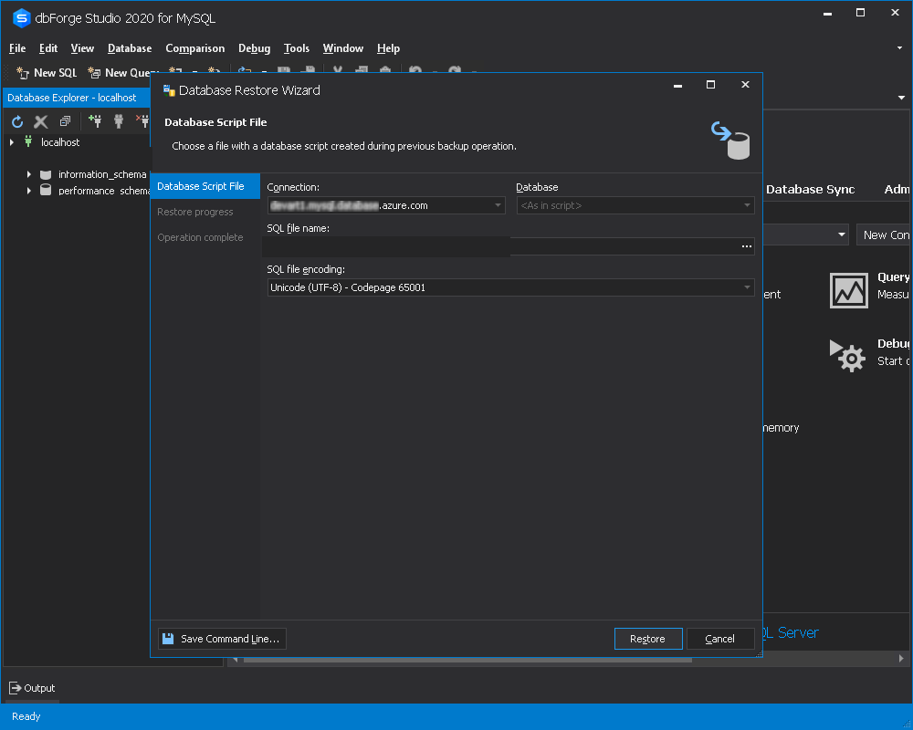
Task: Click the information_schema database icon
Action: [46, 174]
